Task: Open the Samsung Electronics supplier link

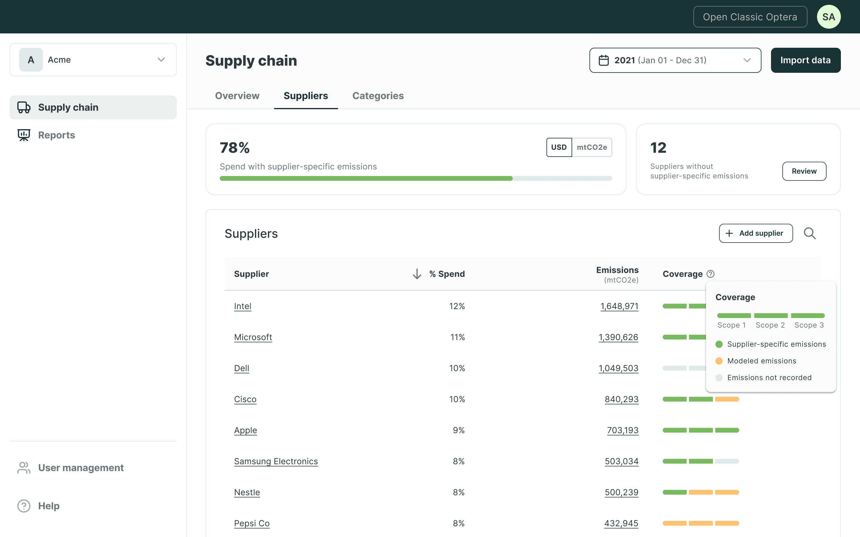Action: pos(276,461)
